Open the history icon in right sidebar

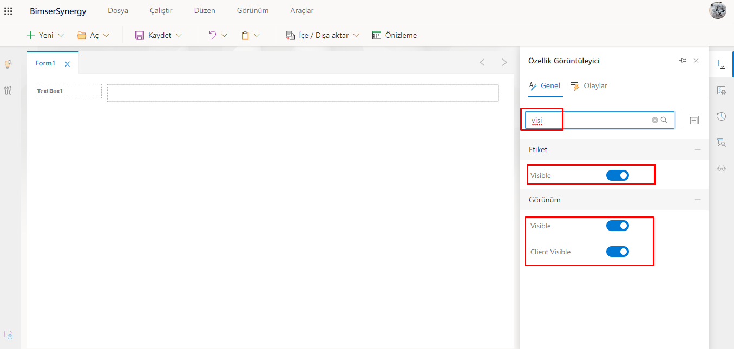721,116
